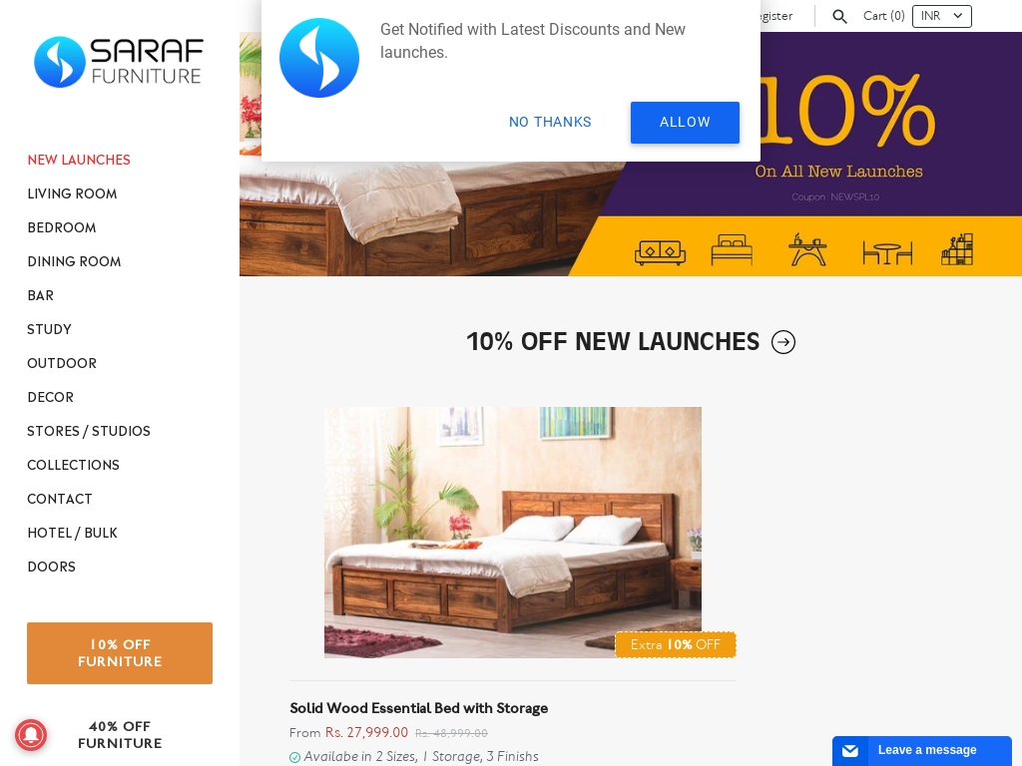Expand the INR currency dropdown

942,16
